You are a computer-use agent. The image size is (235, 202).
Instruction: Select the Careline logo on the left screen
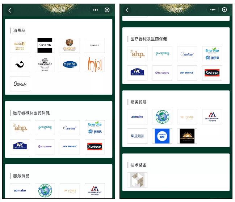tap(70, 128)
